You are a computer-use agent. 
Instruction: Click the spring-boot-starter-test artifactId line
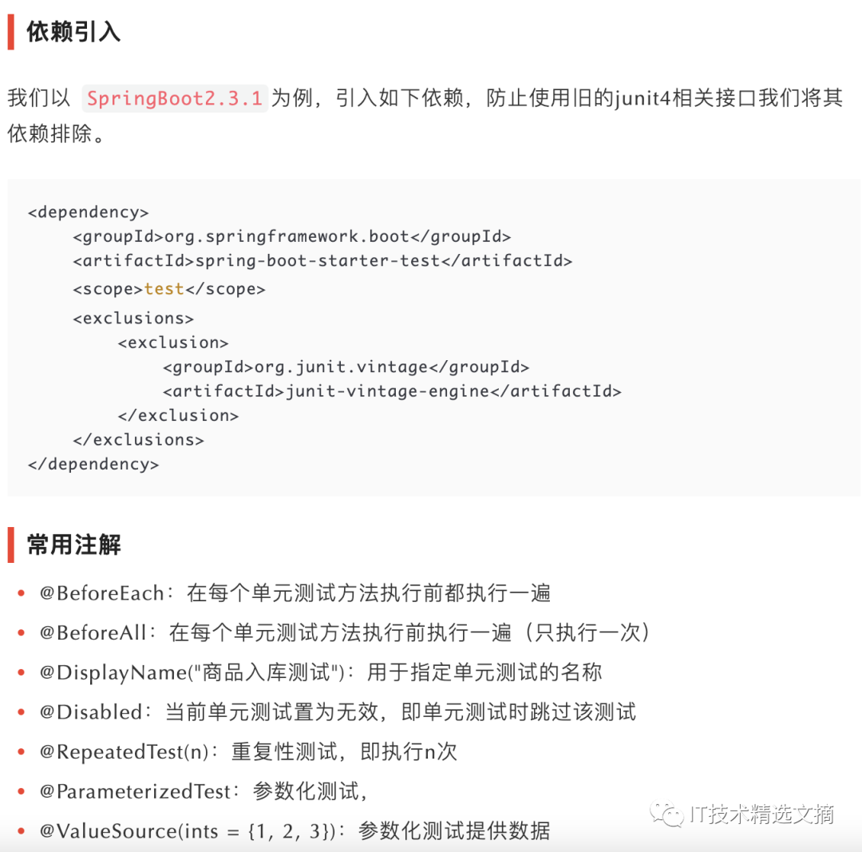(322, 261)
